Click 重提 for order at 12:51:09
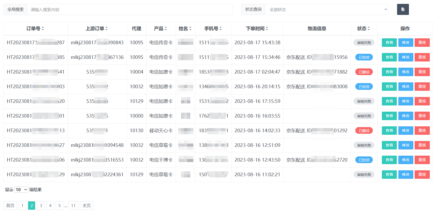 (422, 145)
